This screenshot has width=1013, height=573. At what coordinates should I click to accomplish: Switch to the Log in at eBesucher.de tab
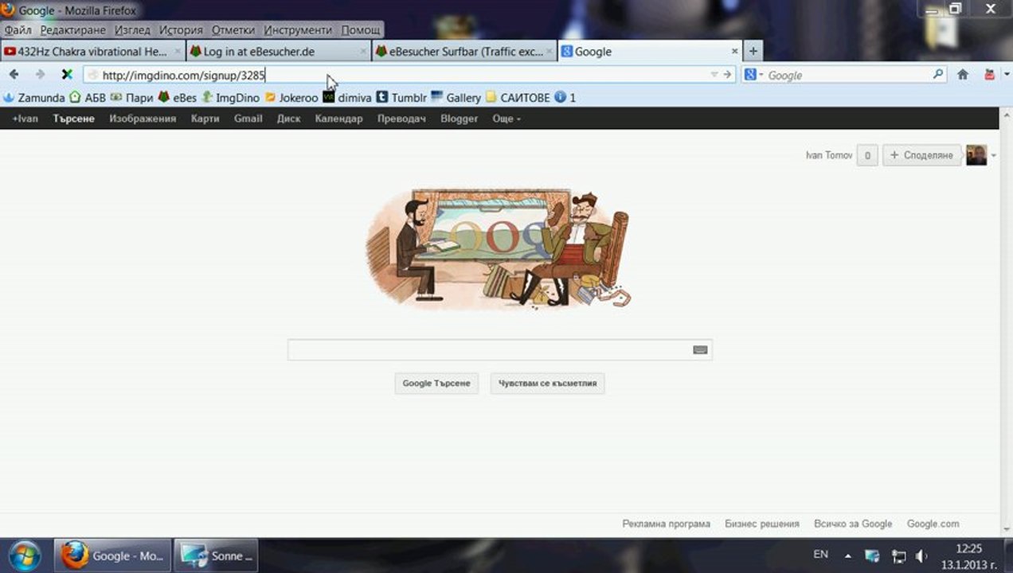(278, 51)
